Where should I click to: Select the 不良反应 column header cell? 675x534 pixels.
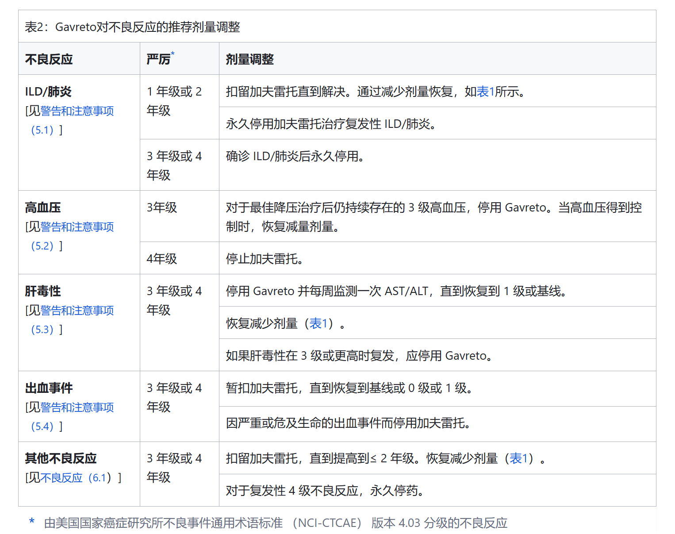click(x=49, y=59)
